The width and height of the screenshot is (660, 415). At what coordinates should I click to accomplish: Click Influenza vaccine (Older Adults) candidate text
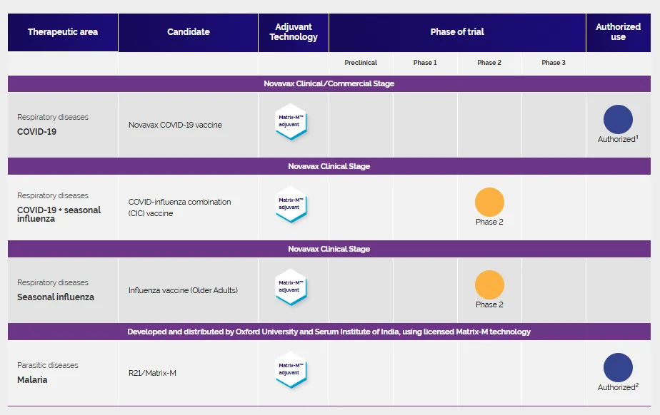pyautogui.click(x=183, y=290)
